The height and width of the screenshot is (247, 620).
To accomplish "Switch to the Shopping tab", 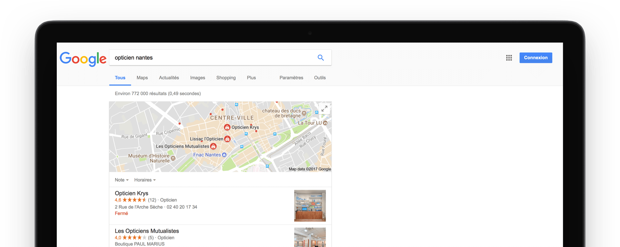I will [226, 78].
